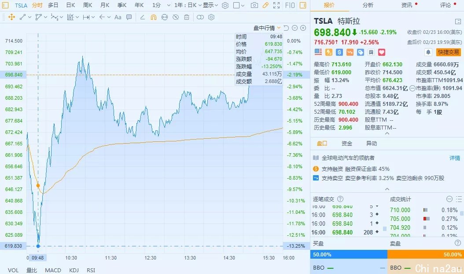Toggle the red heart favorite icon
This screenshot has height=274, width=464.
click(382, 52)
